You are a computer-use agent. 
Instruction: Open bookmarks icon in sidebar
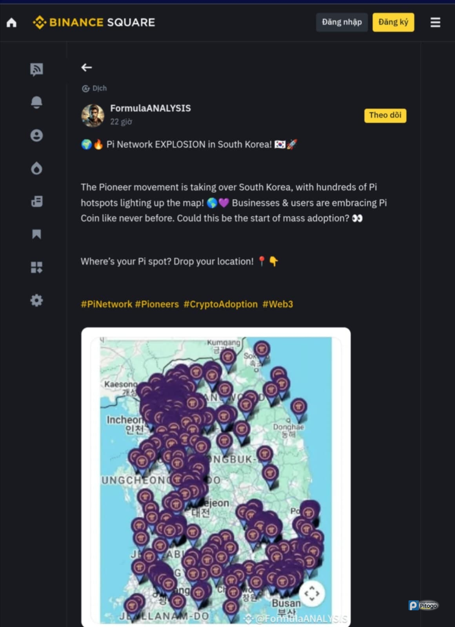click(x=36, y=234)
